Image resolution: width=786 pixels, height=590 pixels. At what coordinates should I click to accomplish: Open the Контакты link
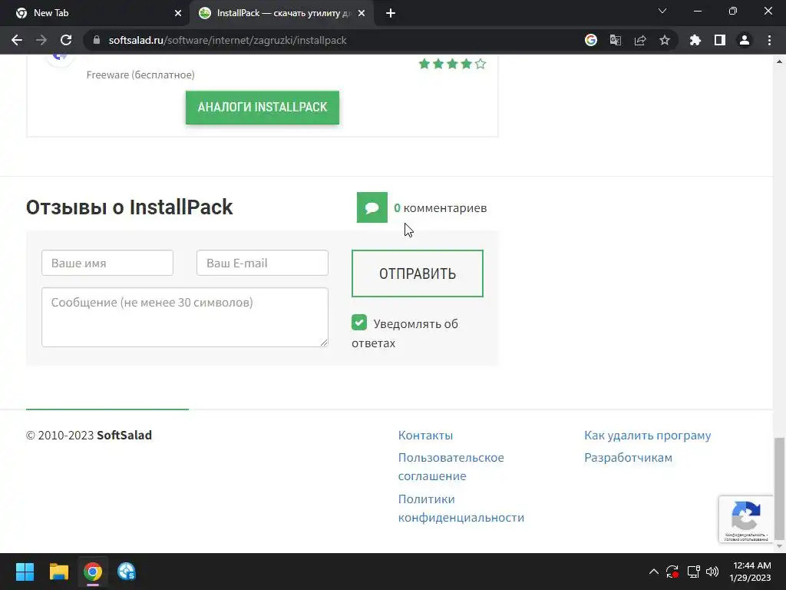tap(425, 435)
